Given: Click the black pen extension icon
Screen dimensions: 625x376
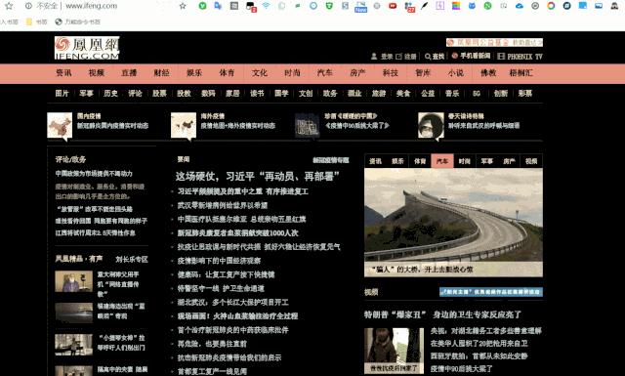Looking at the screenshot, I should (425, 6).
